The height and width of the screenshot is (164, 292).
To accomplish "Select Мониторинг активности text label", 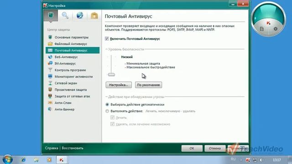I will (73, 77).
